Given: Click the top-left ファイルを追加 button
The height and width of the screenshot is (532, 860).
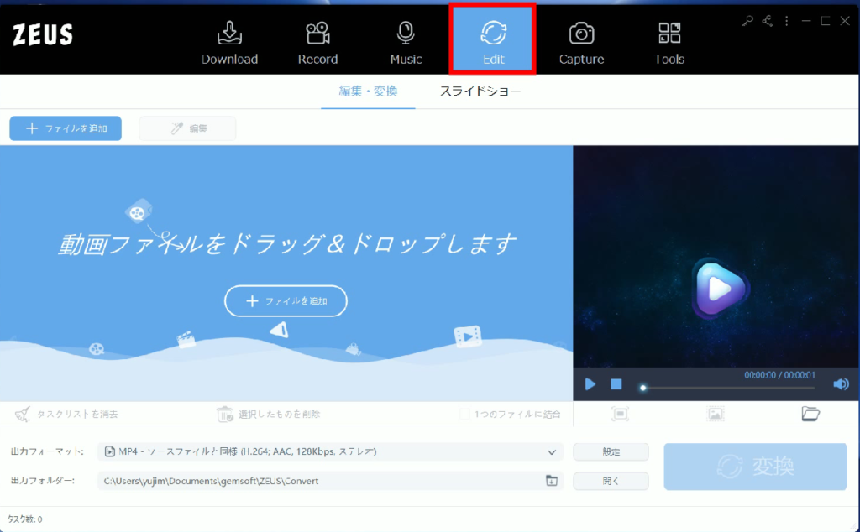Looking at the screenshot, I should 66,128.
